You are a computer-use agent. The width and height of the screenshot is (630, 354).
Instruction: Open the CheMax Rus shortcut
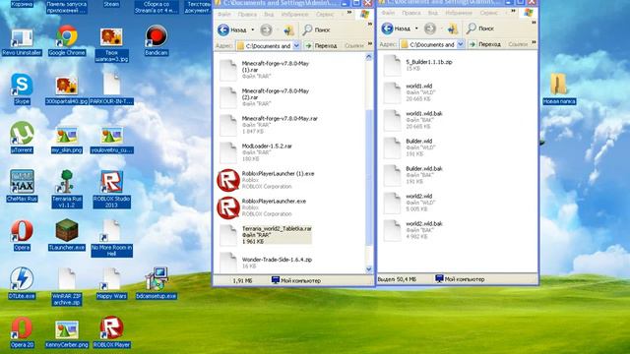point(22,186)
